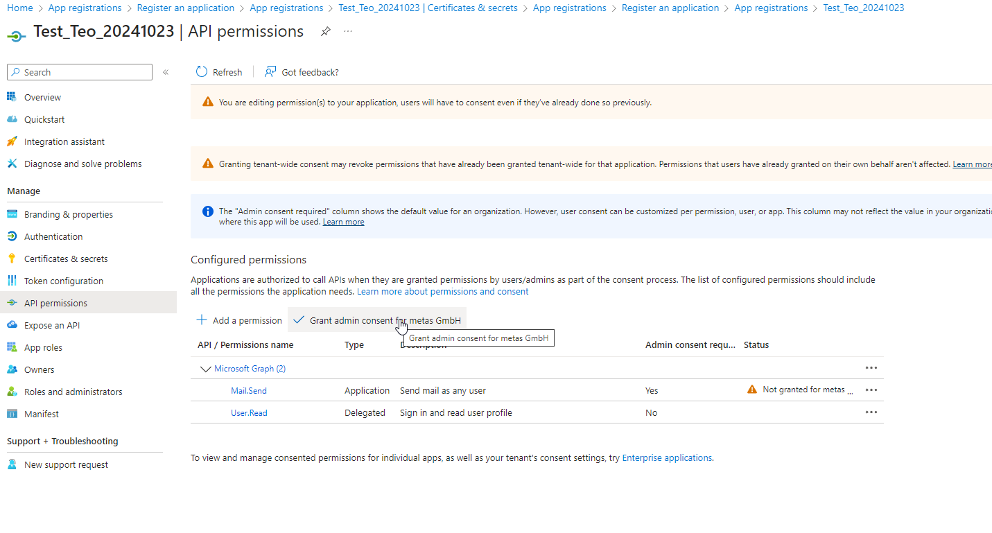The image size is (992, 533).
Task: Click the orange warning icon in editing permissions banner
Action: pos(208,102)
